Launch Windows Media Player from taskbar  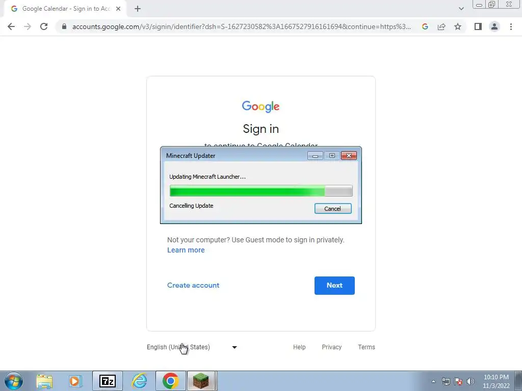pyautogui.click(x=75, y=381)
